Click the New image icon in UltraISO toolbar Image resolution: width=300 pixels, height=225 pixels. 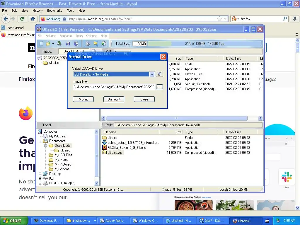(41, 44)
